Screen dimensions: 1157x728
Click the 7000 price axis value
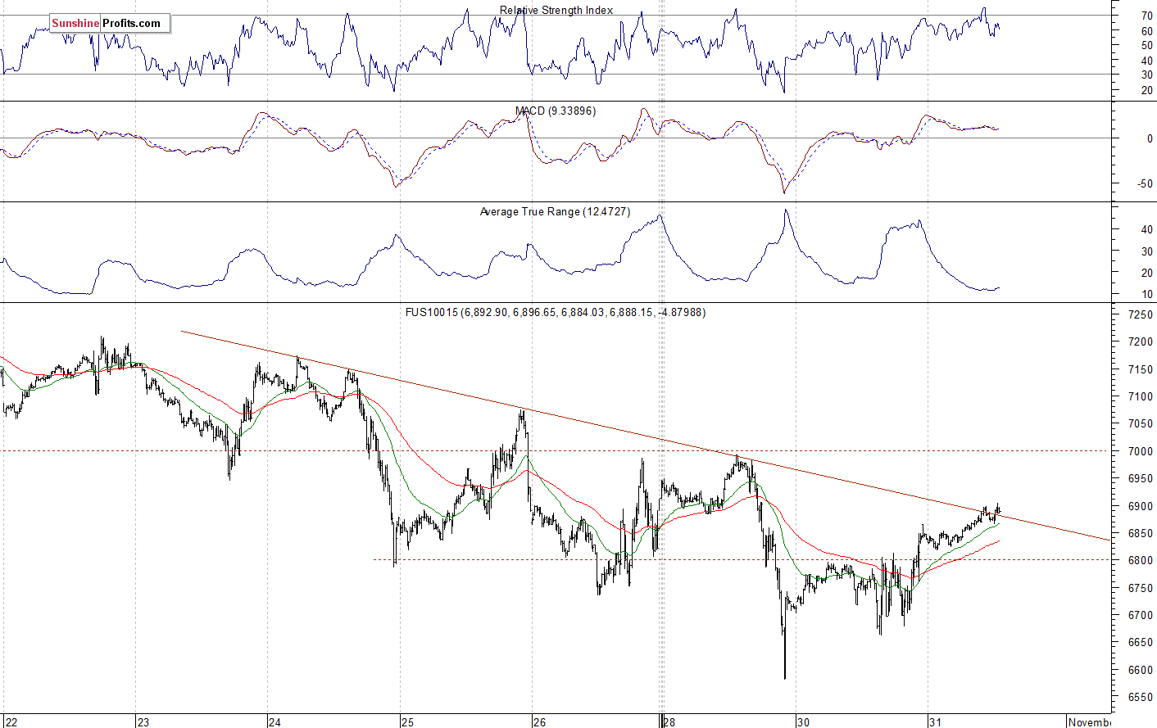tap(1140, 451)
